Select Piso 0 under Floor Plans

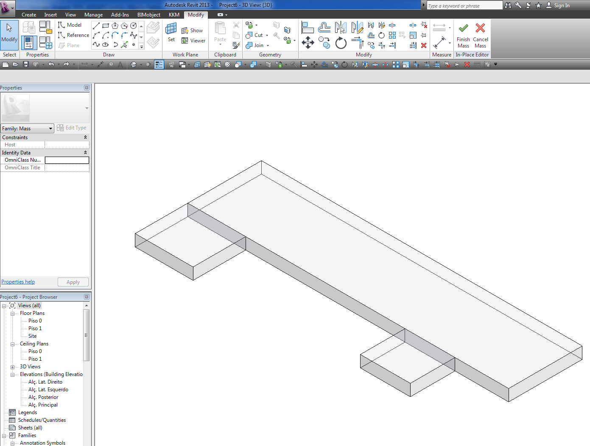click(x=35, y=321)
